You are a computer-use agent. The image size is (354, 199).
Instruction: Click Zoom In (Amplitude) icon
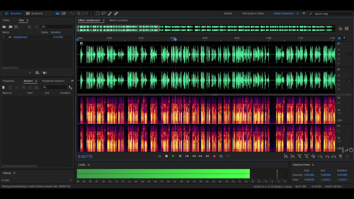(286, 156)
